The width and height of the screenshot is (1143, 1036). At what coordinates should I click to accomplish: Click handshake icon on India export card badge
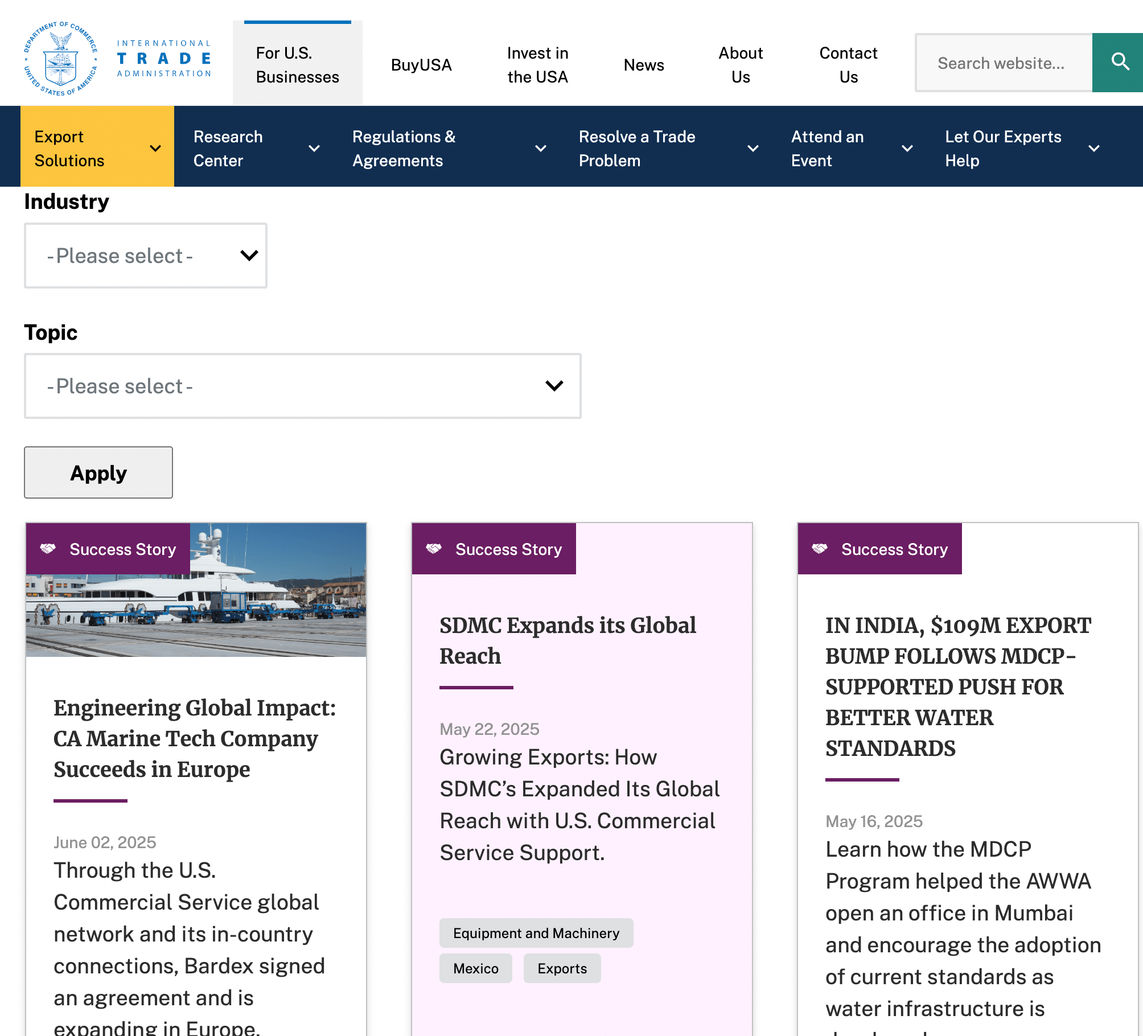pos(820,549)
